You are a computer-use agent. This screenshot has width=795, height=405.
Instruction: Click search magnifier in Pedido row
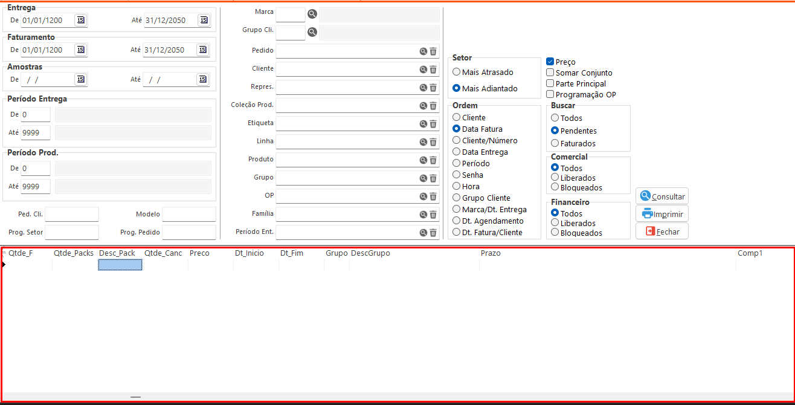(423, 52)
